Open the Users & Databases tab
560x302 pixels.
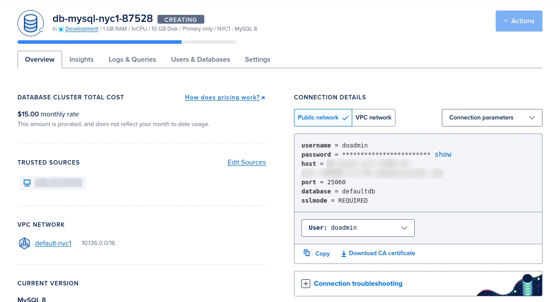pos(200,60)
